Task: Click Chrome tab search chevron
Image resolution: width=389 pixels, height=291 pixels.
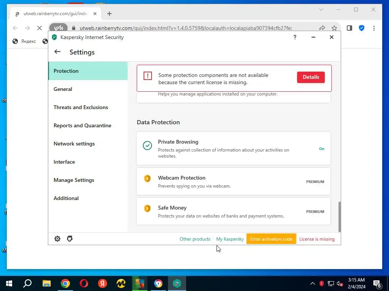Action: tap(321, 9)
